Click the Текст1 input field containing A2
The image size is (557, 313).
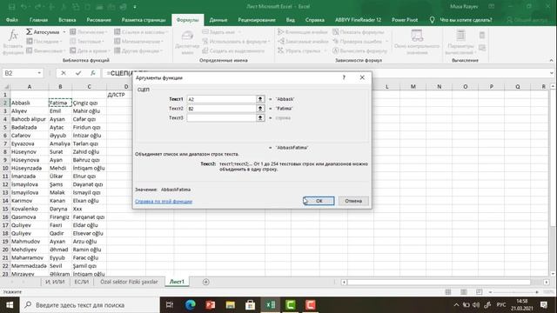point(222,99)
